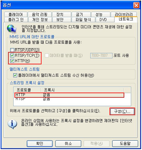This screenshot has height=150, width=142.
Task: Select the RTSP row in proxy list
Action: pyautogui.click(x=69, y=99)
